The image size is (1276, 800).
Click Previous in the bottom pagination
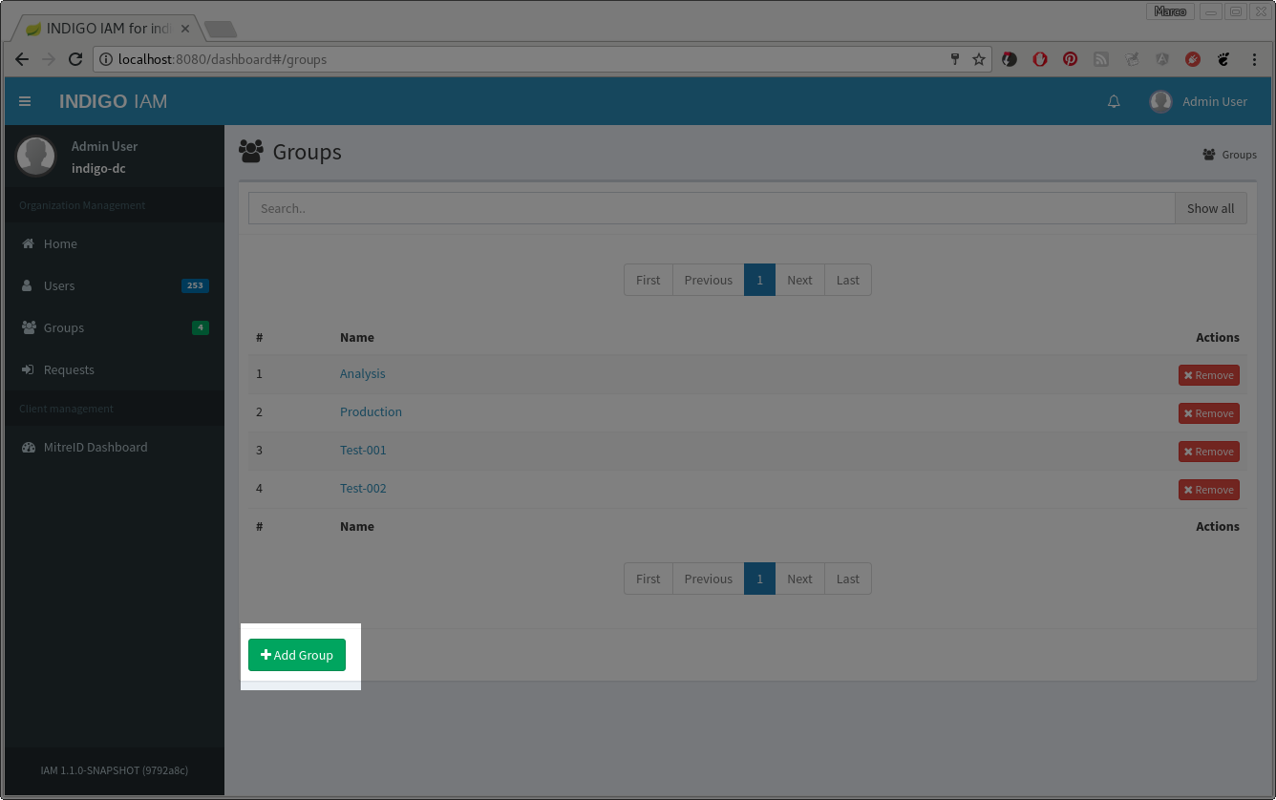click(x=708, y=579)
